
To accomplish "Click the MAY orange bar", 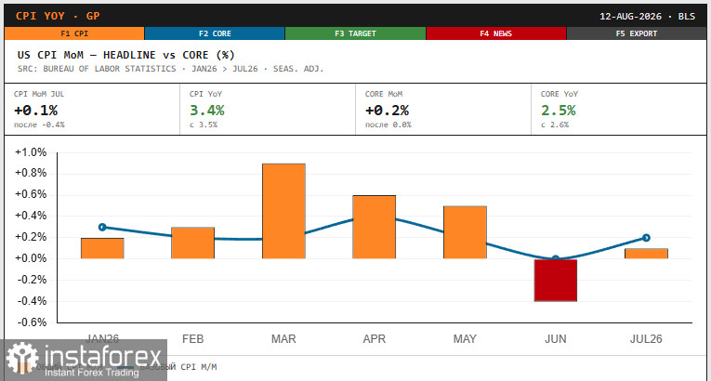I will (465, 232).
